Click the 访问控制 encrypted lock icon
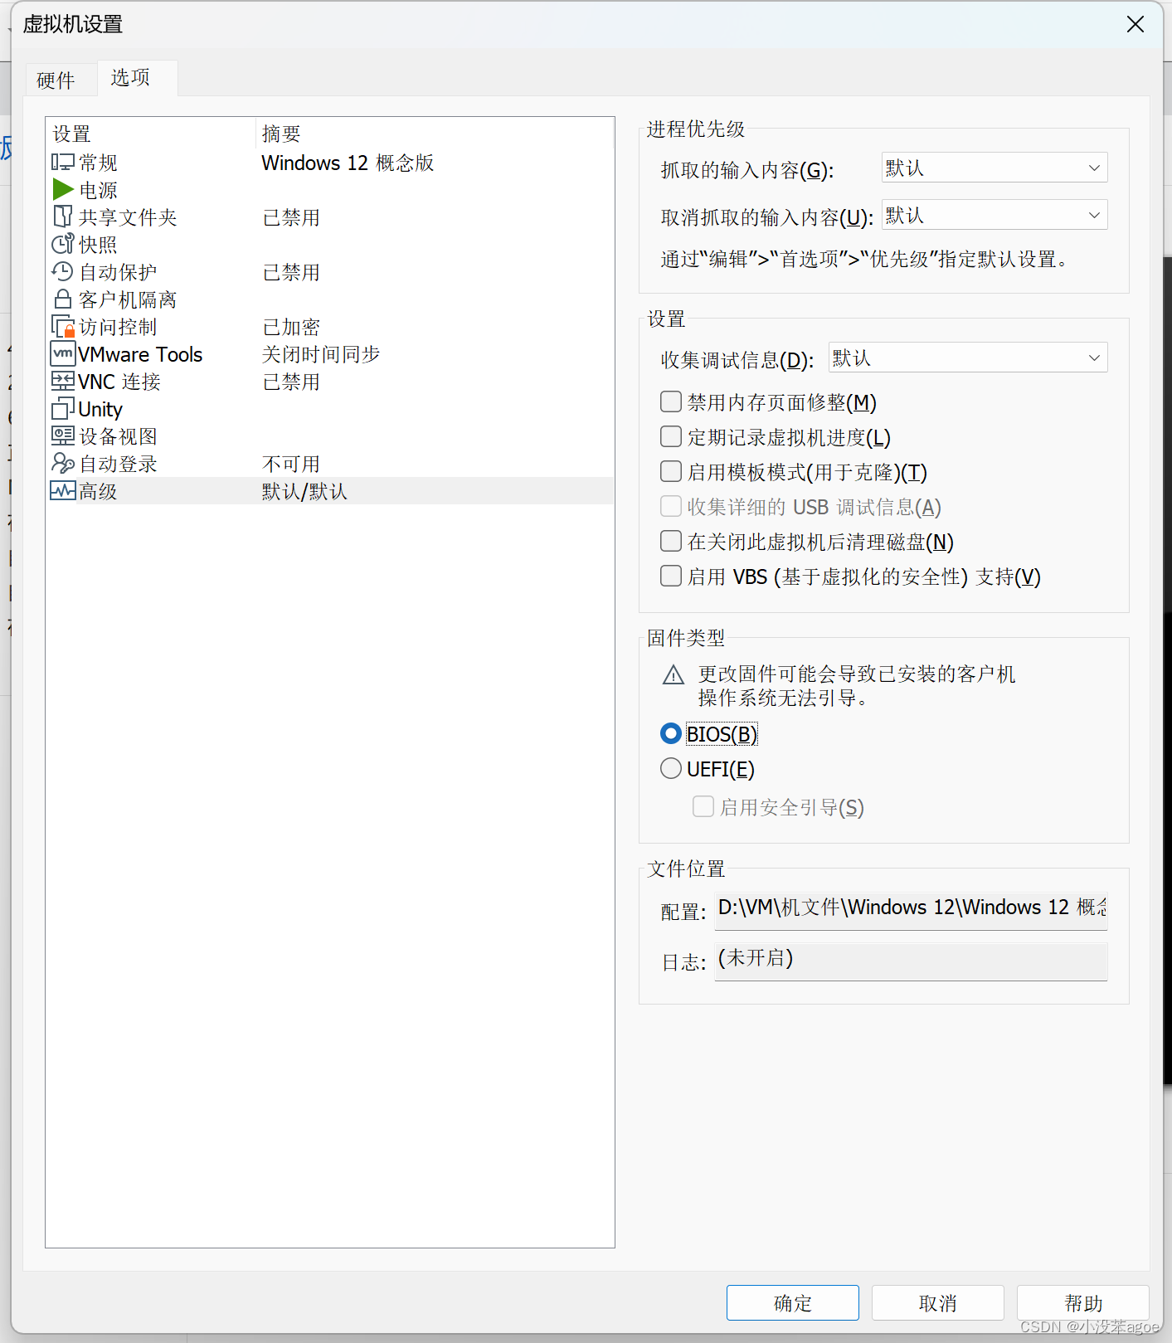1172x1343 pixels. click(x=63, y=327)
